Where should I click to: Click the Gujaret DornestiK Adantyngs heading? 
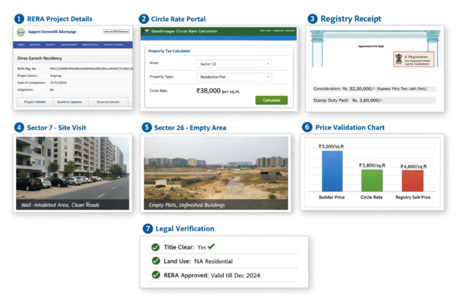coord(52,32)
